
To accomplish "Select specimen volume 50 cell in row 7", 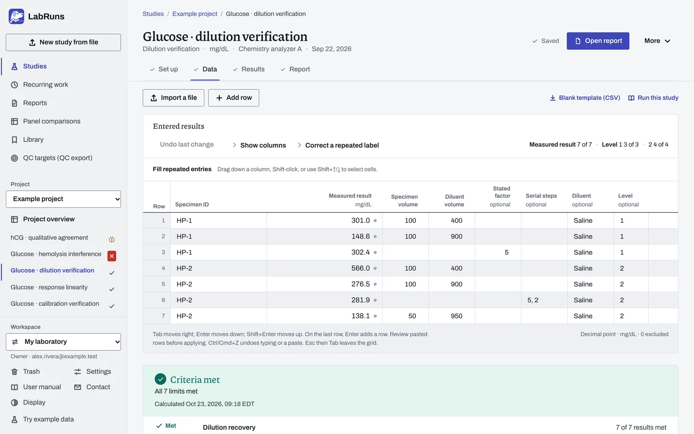I will [x=406, y=316].
